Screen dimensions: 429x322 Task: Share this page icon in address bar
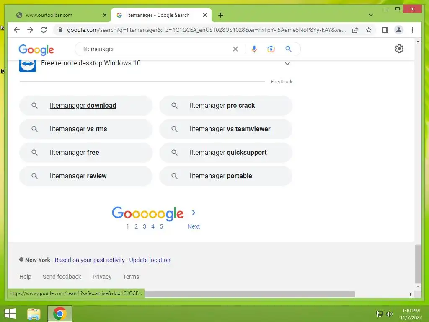point(355,30)
